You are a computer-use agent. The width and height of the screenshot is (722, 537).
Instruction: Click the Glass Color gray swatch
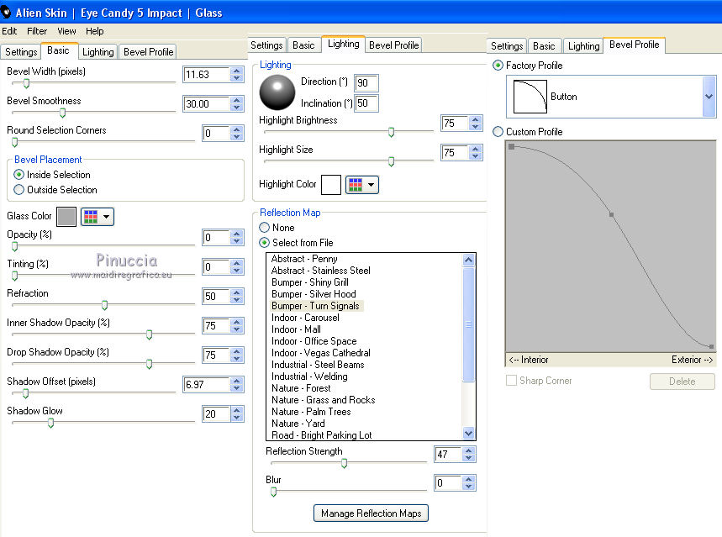(x=66, y=217)
